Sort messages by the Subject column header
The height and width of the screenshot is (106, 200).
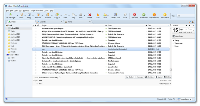[x=73, y=25]
